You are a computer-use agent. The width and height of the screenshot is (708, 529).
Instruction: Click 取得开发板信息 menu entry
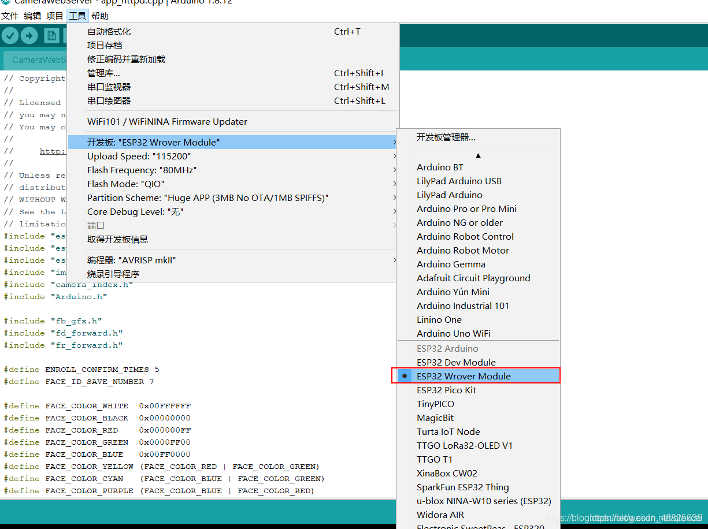click(x=233, y=240)
